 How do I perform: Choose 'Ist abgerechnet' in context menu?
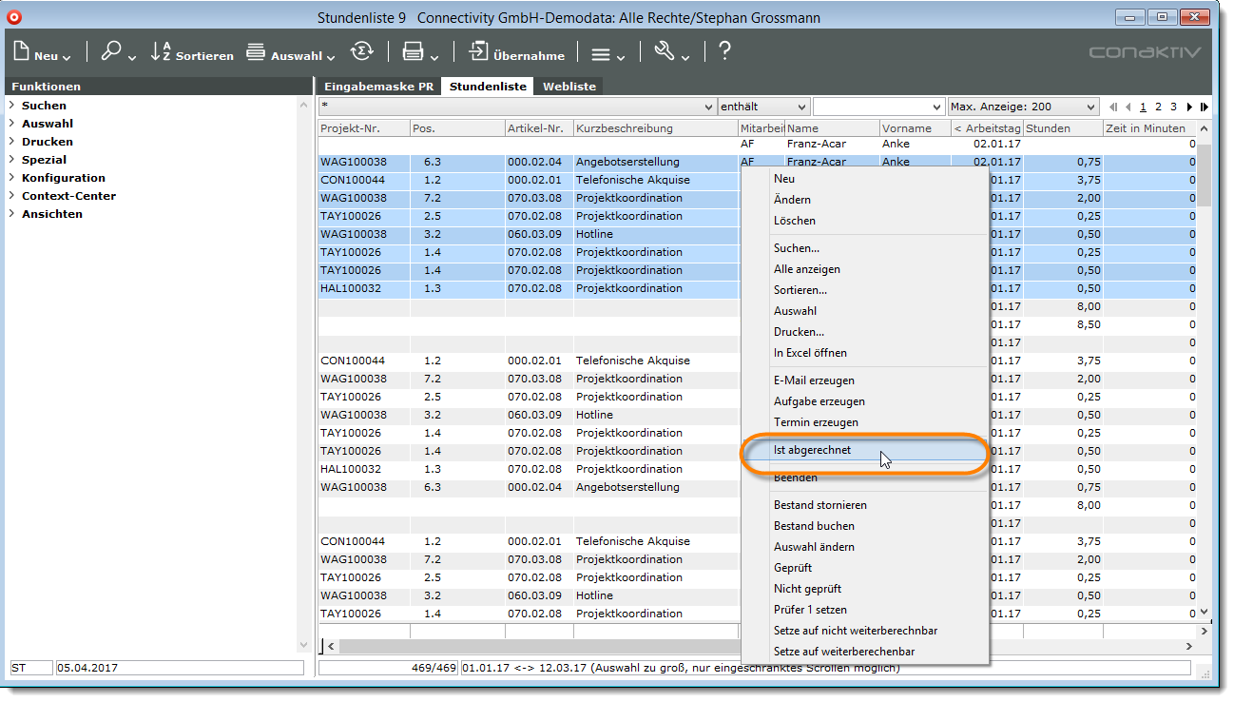click(812, 450)
